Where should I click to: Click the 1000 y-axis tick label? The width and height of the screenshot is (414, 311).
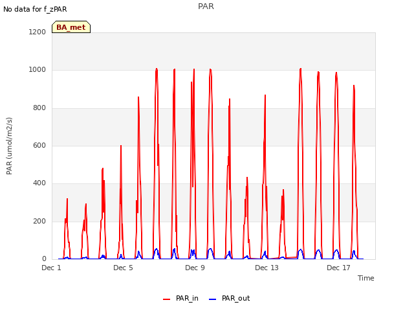38,69
